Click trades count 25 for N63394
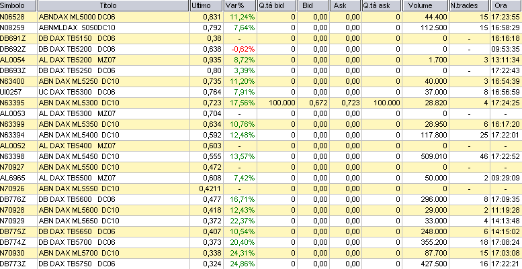Image resolution: width=522 pixels, height=269 pixels. 484,135
